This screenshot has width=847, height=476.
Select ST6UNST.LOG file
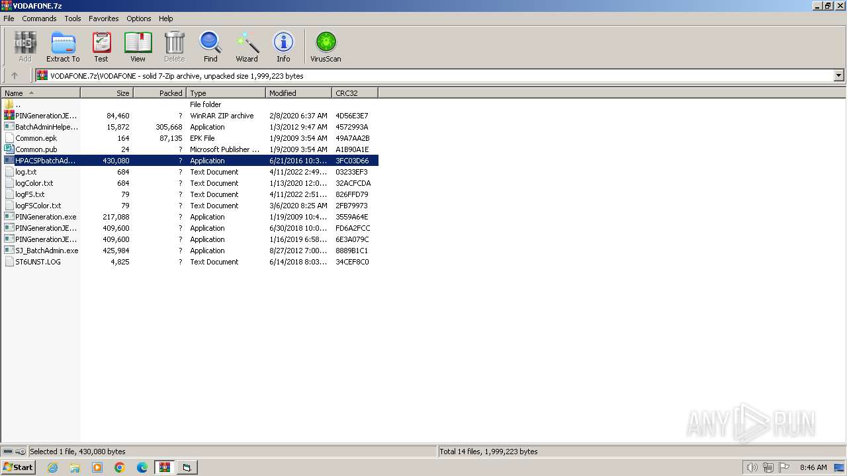coord(190,262)
